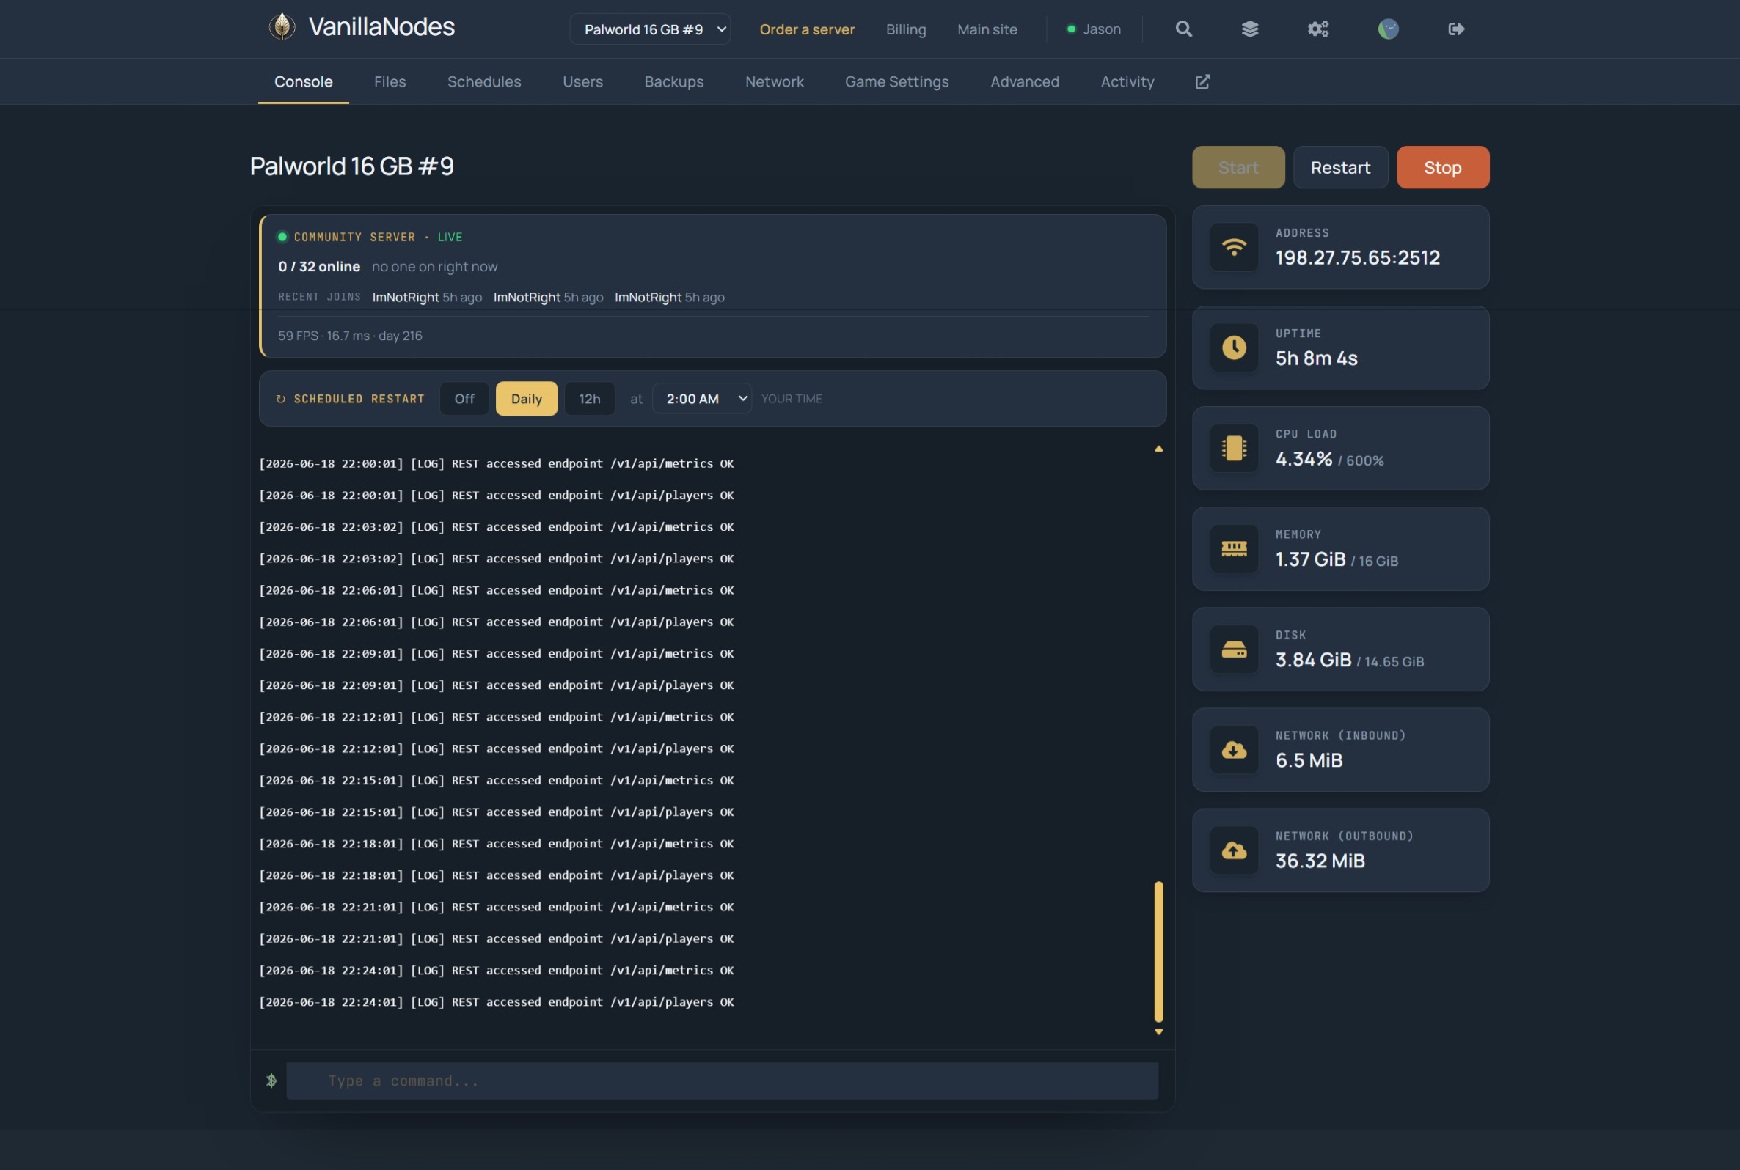Click the sign out arrow icon
This screenshot has height=1170, width=1740.
click(1455, 29)
